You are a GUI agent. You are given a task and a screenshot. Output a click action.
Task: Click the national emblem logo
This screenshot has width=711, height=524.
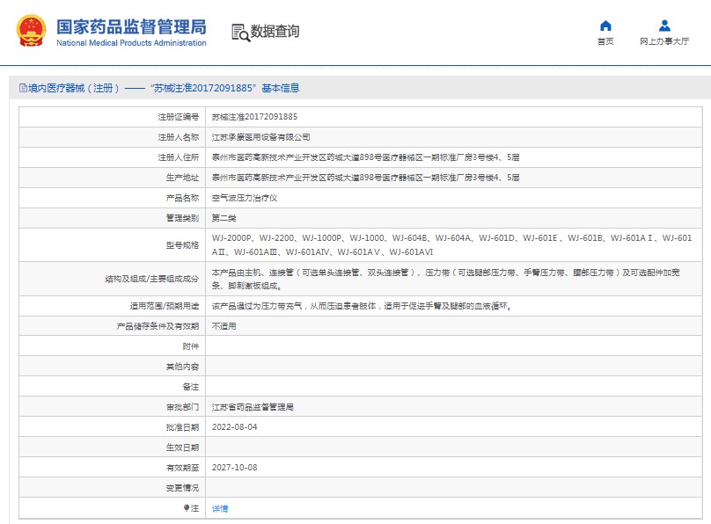coord(32,31)
